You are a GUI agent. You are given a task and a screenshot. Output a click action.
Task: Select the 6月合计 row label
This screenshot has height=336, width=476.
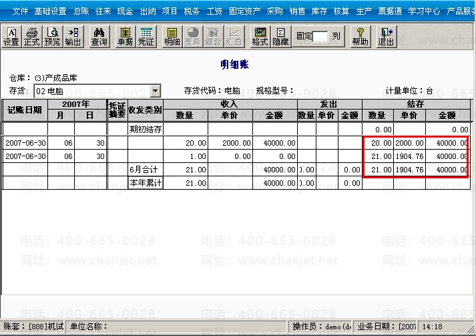pyautogui.click(x=146, y=170)
